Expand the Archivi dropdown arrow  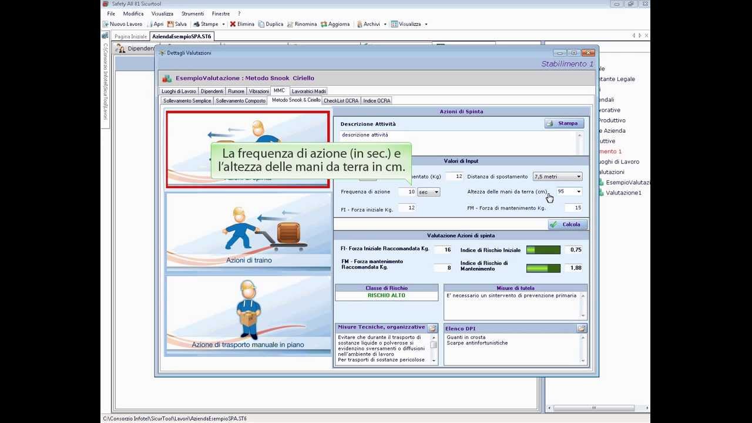(x=385, y=24)
